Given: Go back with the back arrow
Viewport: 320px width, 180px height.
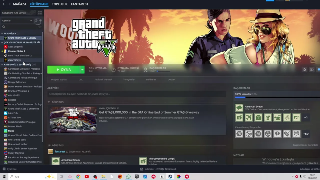Looking at the screenshot, I should click(x=4, y=4).
